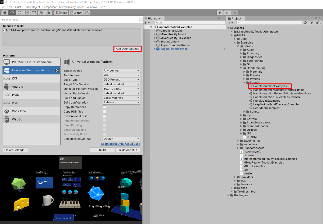Viewport: 323px width, 224px height.
Task: Click the Search by Label icon
Action: (x=311, y=23)
